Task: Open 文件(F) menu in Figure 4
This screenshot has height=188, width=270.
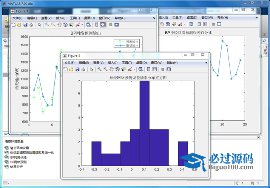Action: pos(69,63)
